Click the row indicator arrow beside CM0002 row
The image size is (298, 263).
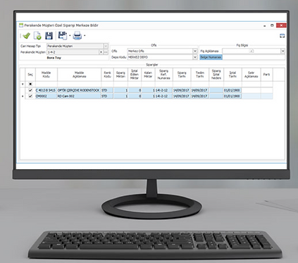pyautogui.click(x=23, y=96)
